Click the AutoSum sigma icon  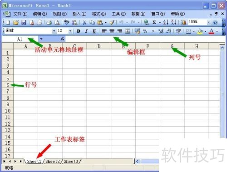coord(154,23)
